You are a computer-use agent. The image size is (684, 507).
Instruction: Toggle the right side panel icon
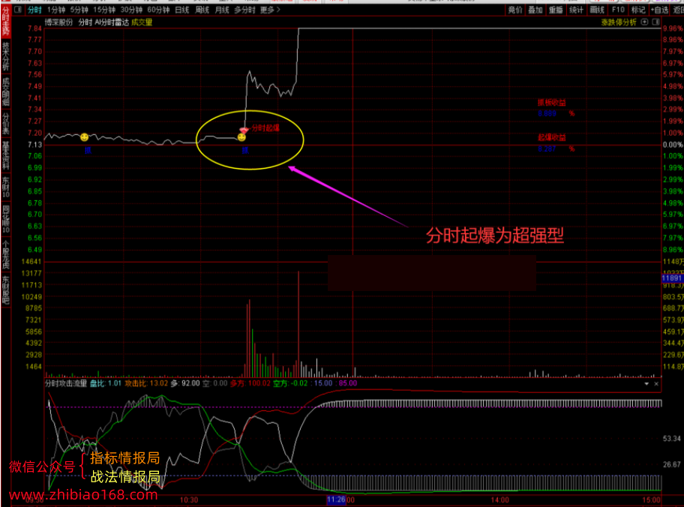coord(655,22)
